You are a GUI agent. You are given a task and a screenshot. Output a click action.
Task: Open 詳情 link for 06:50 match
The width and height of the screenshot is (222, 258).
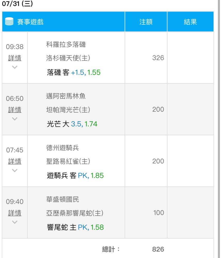click(x=15, y=110)
